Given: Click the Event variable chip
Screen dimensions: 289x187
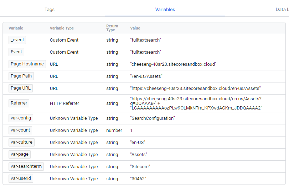Looking at the screenshot, I should tap(16, 52).
